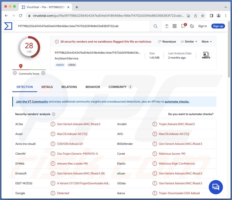Switch to the RELATIONS tab

69,87
